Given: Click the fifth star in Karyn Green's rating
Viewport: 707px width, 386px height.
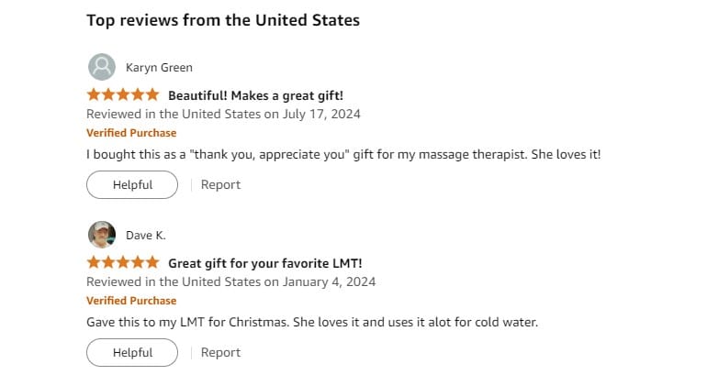Looking at the screenshot, I should pyautogui.click(x=152, y=94).
